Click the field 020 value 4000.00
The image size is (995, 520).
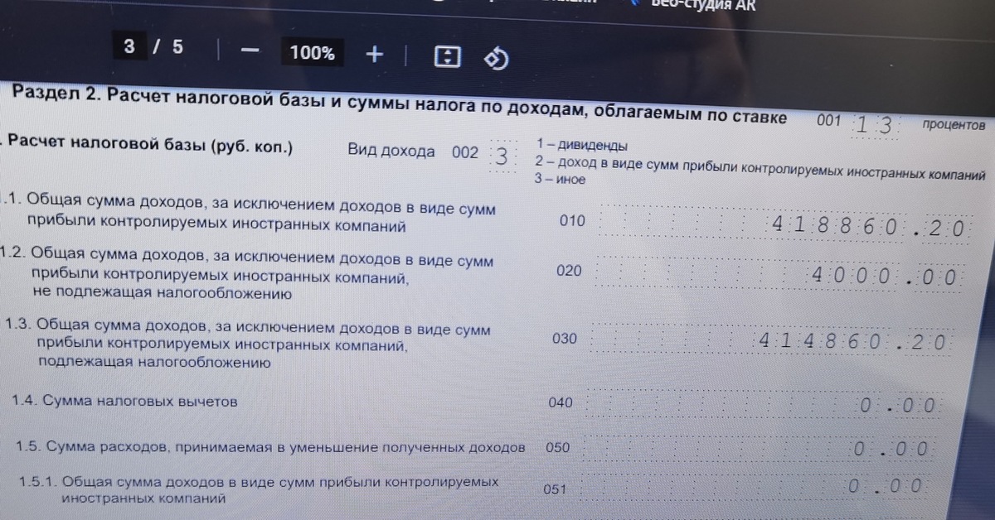(779, 274)
